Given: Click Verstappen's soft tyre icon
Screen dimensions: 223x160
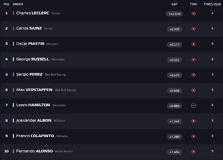Looking at the screenshot, I should click(193, 90).
